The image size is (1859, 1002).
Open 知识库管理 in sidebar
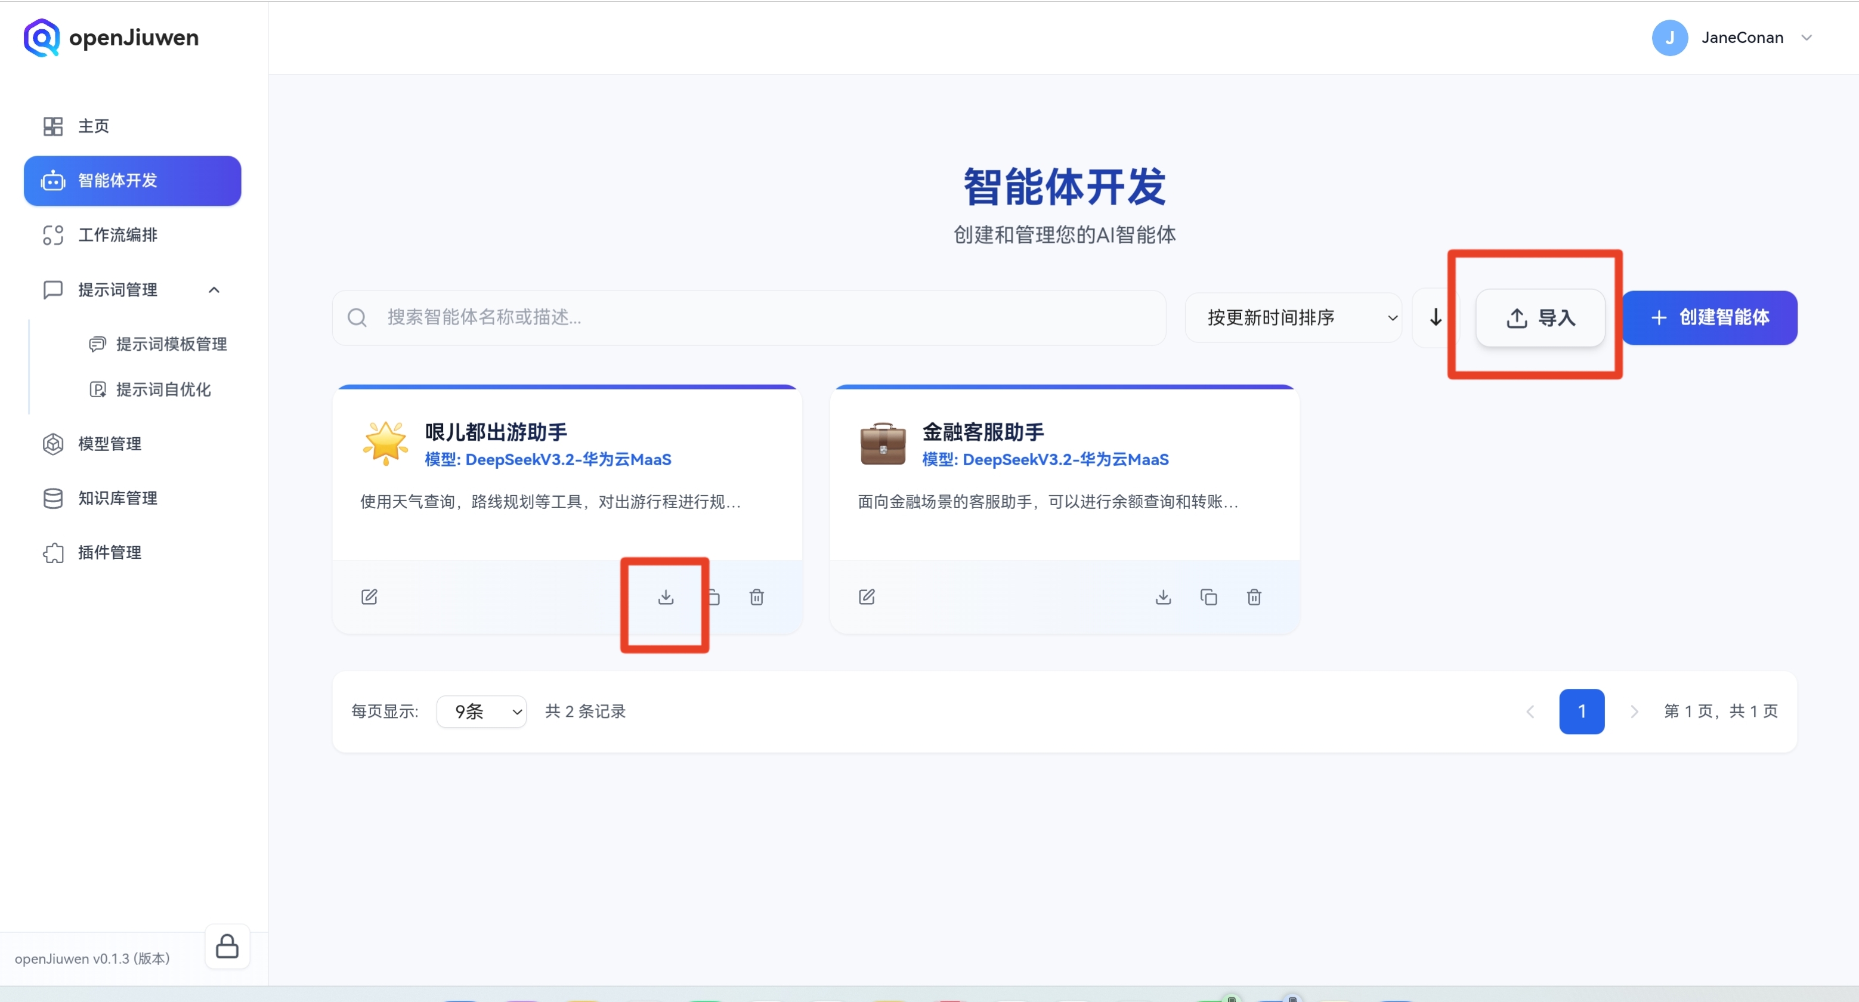[x=117, y=498]
